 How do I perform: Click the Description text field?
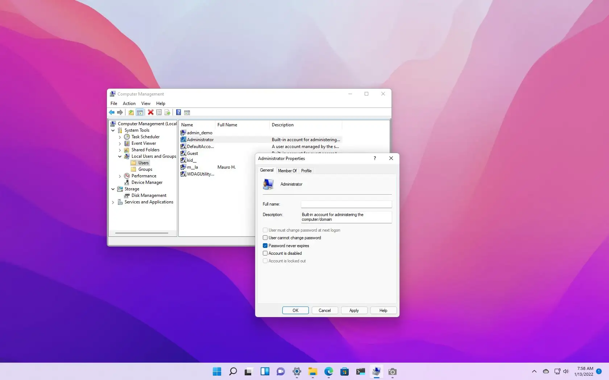coord(347,217)
